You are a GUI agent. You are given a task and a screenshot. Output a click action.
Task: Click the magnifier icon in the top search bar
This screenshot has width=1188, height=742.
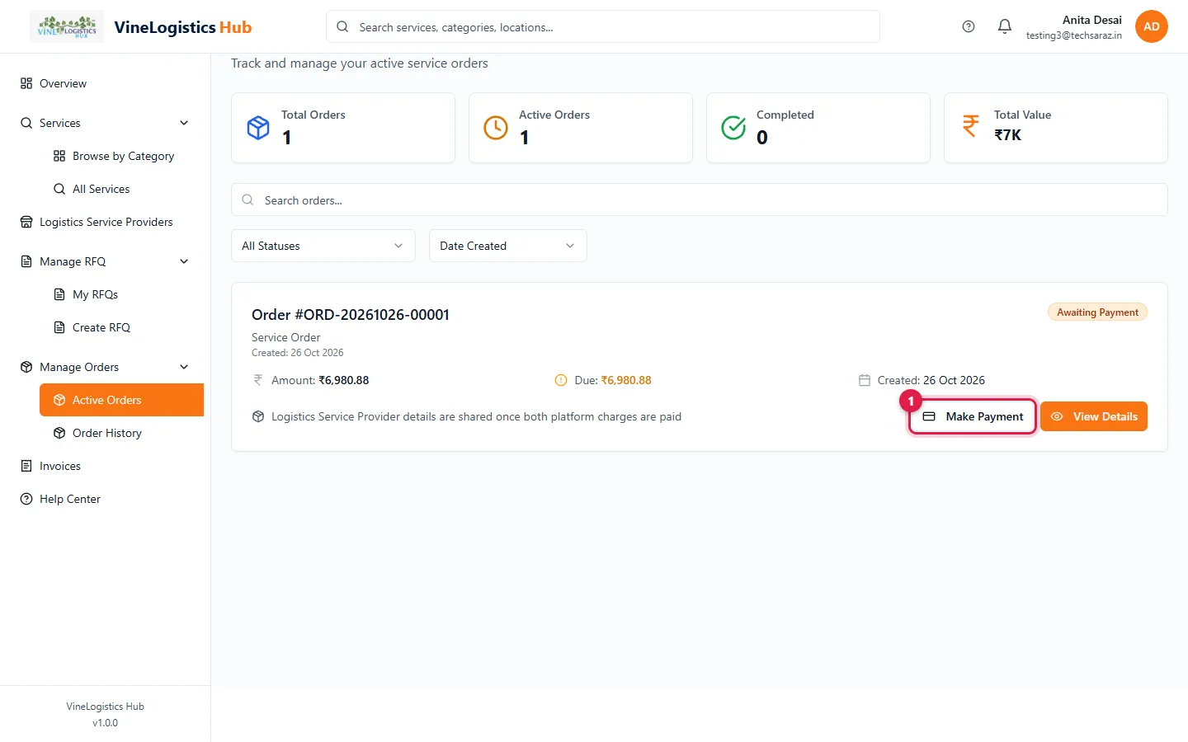click(x=342, y=26)
